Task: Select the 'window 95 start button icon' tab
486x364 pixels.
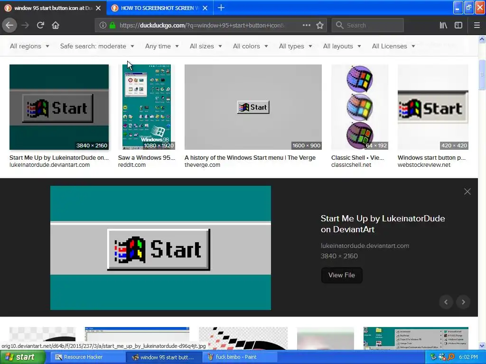Action: pyautogui.click(x=53, y=8)
